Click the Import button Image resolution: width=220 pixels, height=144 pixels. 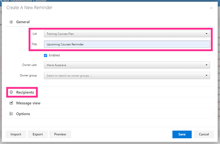pyautogui.click(x=16, y=134)
